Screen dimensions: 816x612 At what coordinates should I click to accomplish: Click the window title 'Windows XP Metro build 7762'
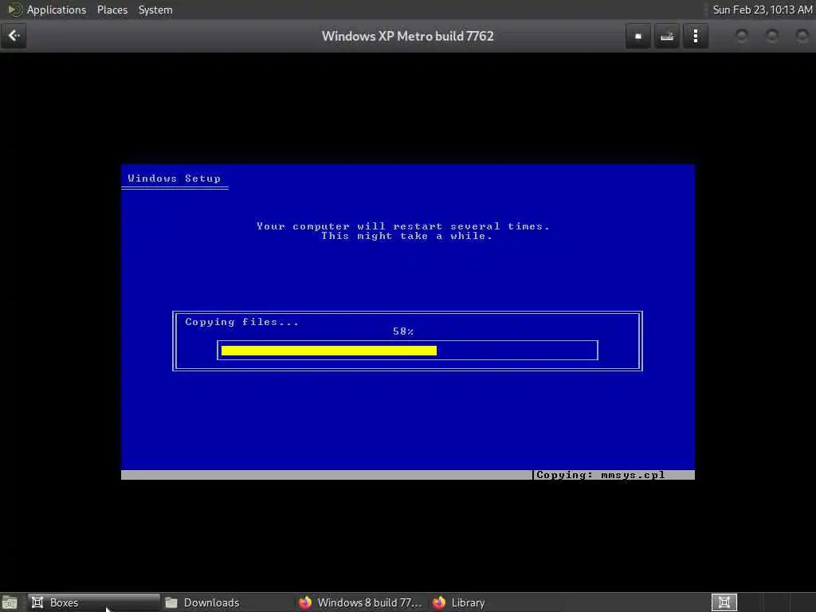click(x=407, y=37)
